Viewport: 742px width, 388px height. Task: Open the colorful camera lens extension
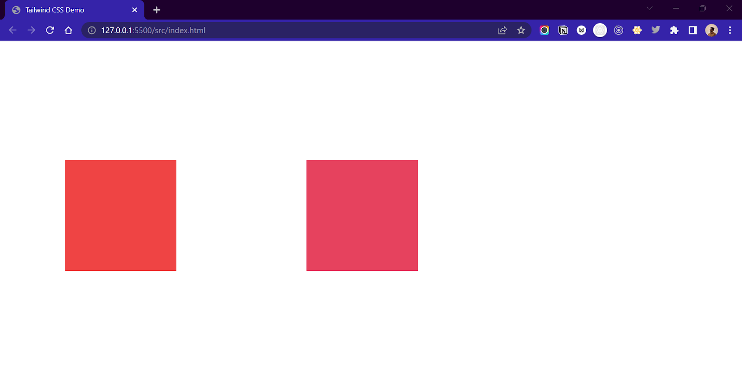(544, 30)
